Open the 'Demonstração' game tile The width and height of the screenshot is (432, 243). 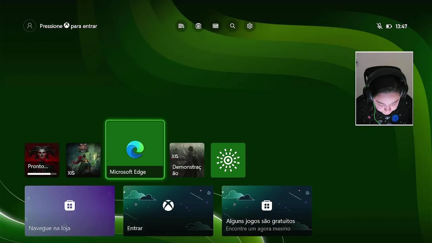coord(187,160)
